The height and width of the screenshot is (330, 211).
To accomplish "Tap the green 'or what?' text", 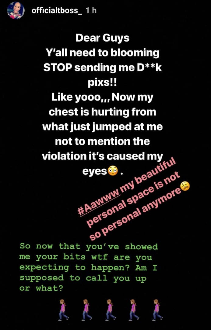I will (x=41, y=288).
